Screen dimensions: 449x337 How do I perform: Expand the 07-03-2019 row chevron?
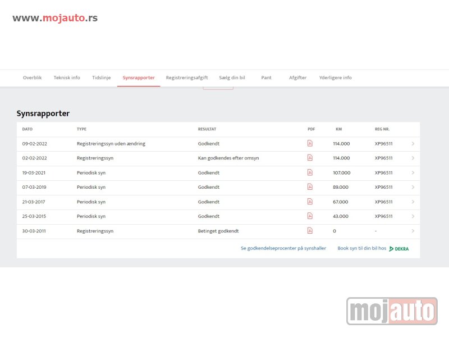tap(413, 187)
